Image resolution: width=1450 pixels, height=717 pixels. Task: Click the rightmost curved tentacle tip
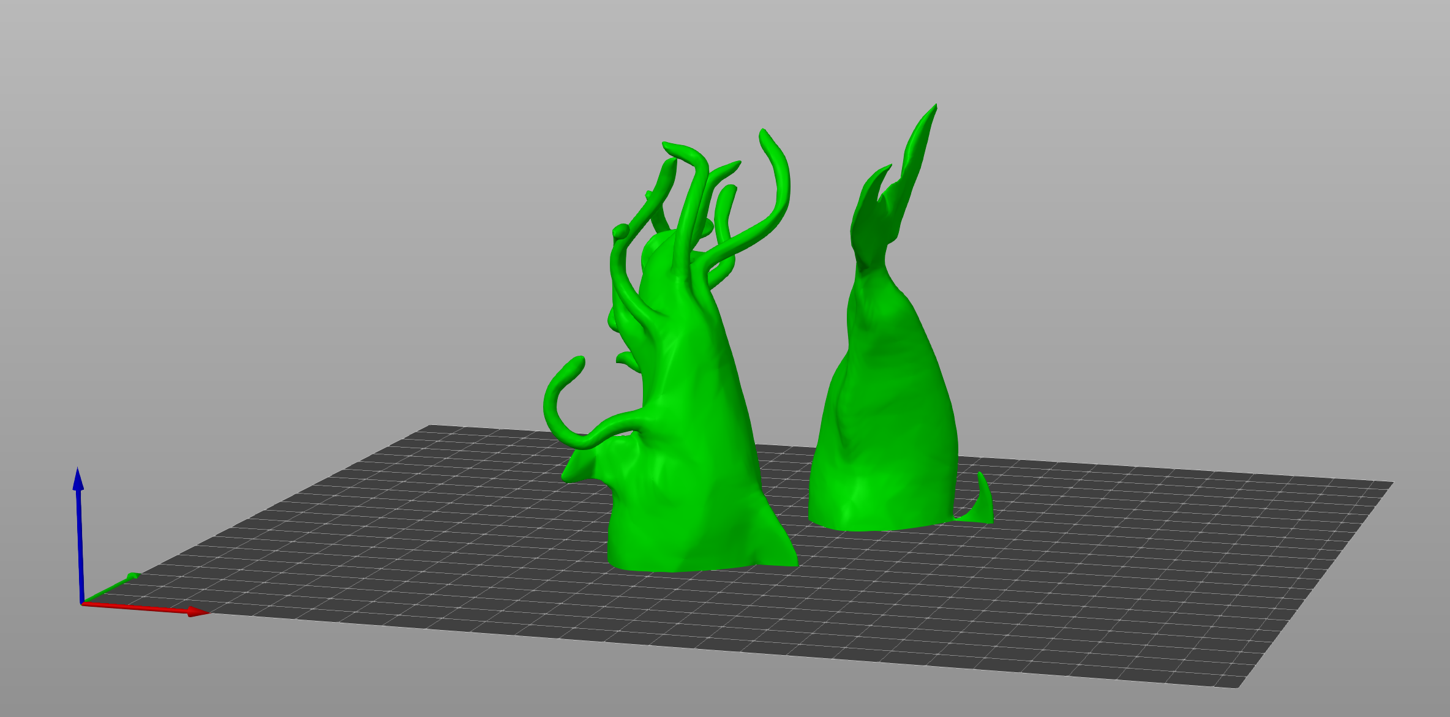[765, 138]
